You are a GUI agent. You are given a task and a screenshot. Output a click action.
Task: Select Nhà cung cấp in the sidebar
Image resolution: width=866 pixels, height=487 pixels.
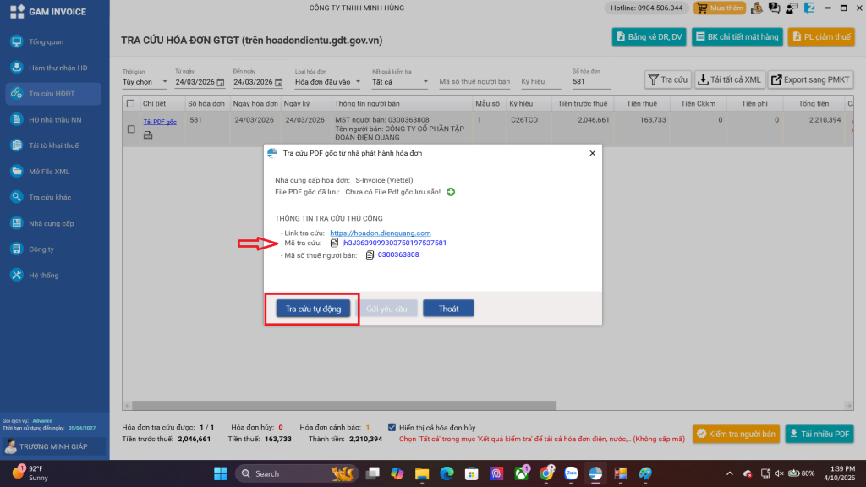(51, 223)
